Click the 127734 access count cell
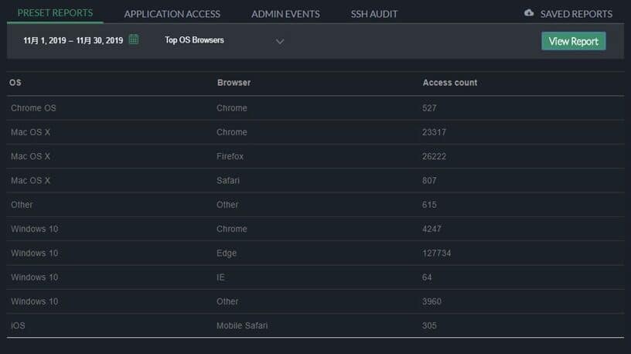 436,253
